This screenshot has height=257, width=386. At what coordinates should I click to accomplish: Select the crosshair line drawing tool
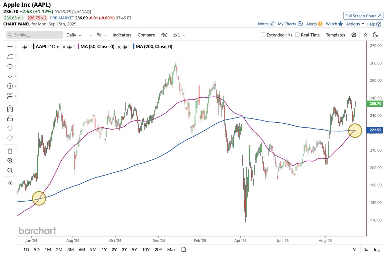(10, 46)
